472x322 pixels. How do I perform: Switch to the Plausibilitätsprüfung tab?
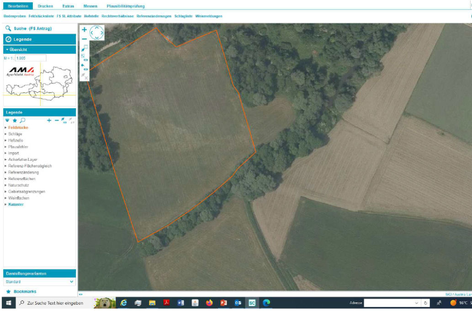[125, 6]
